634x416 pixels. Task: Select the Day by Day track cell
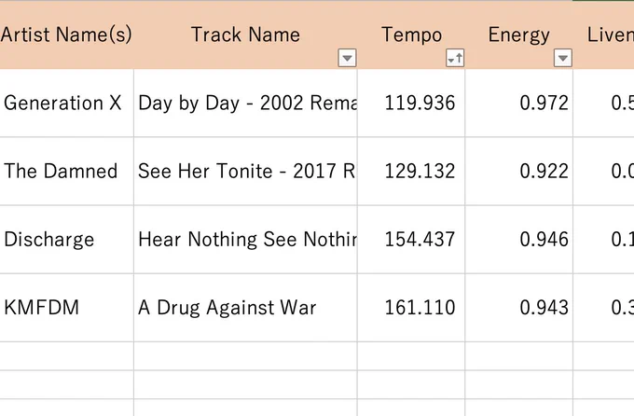[246, 103]
